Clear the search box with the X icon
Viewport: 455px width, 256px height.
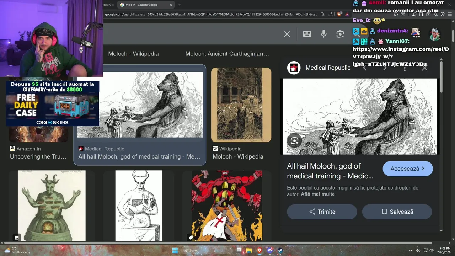click(x=287, y=34)
